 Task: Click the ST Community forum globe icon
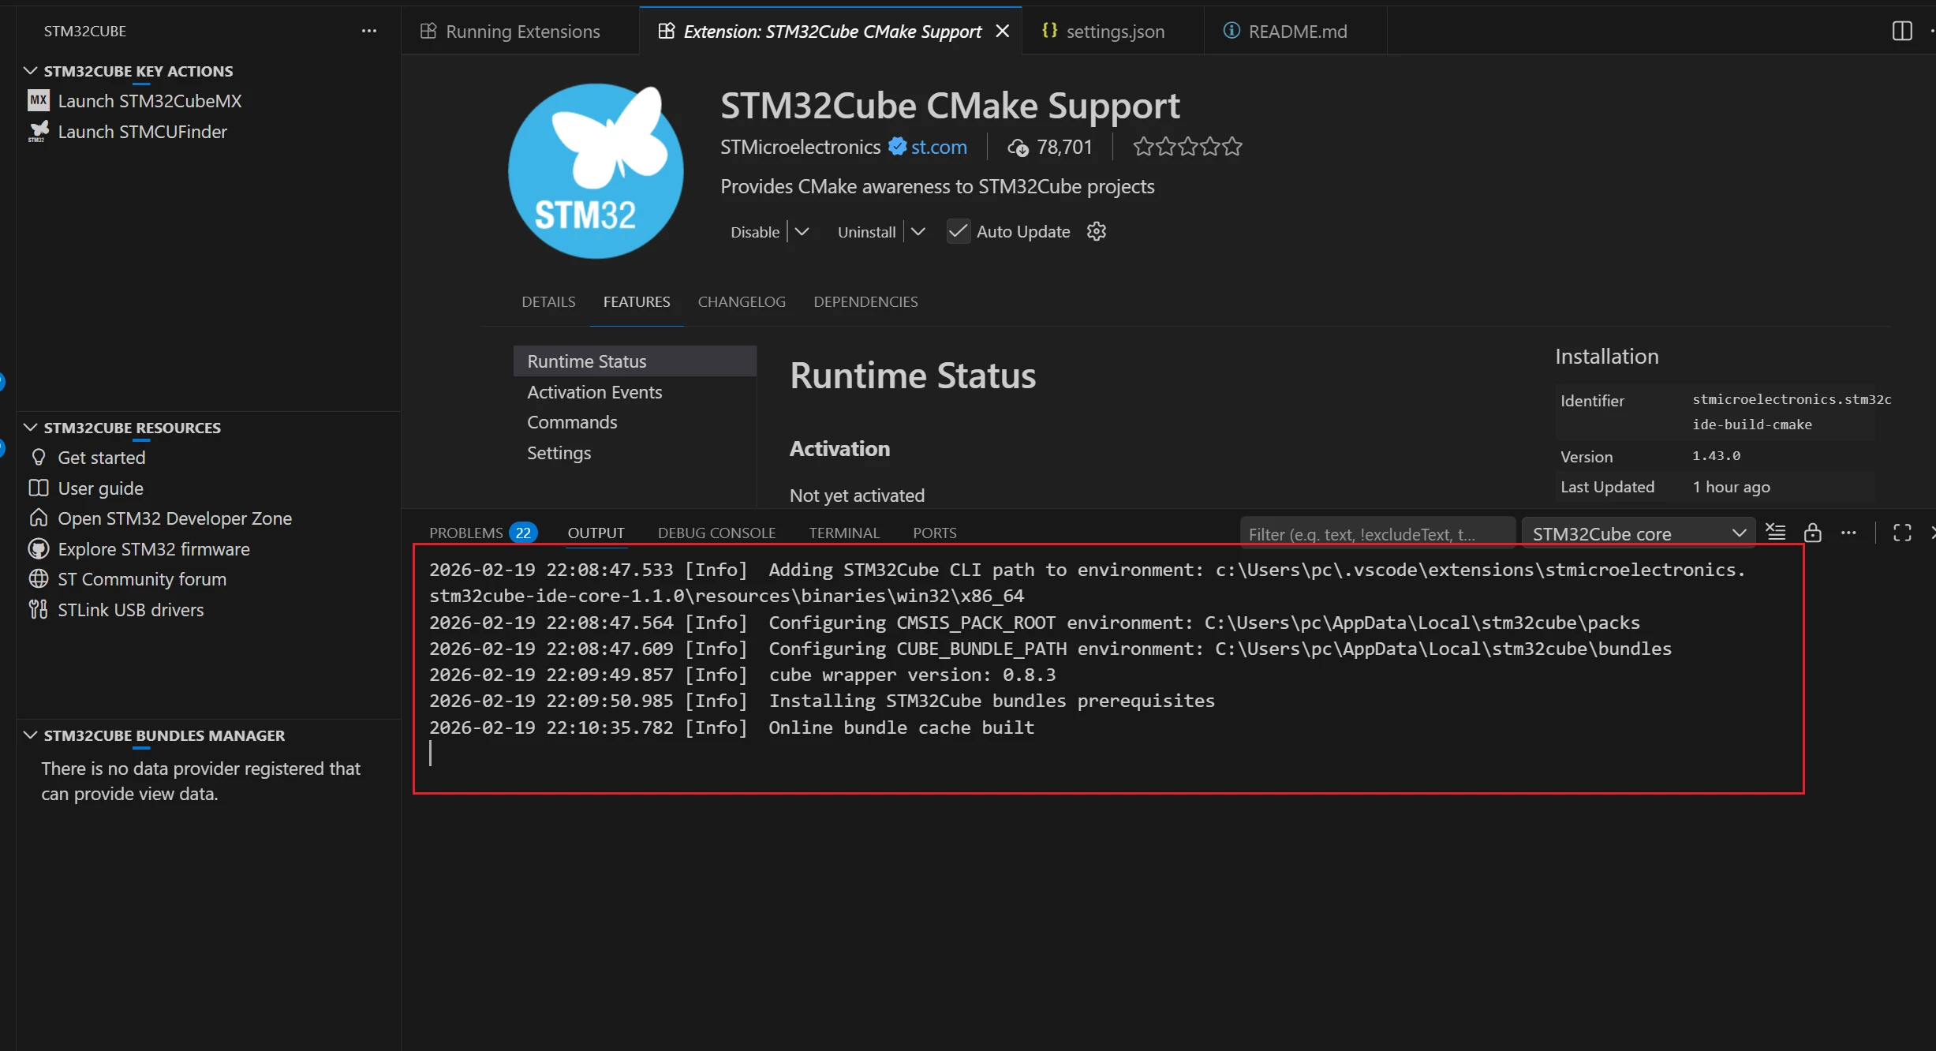pyautogui.click(x=39, y=579)
